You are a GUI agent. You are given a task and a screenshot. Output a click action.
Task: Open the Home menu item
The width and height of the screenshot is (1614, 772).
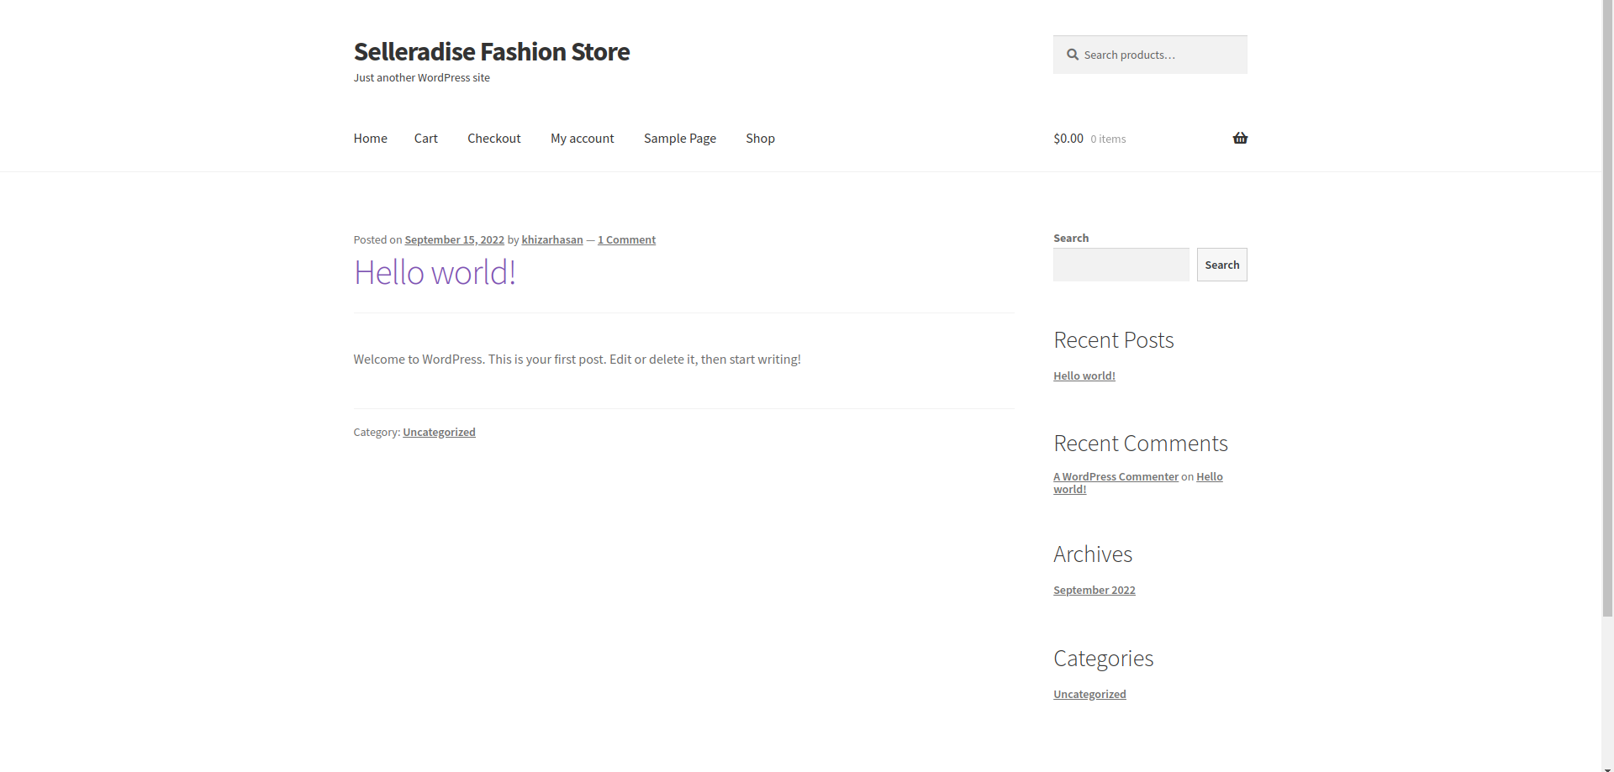click(x=370, y=139)
